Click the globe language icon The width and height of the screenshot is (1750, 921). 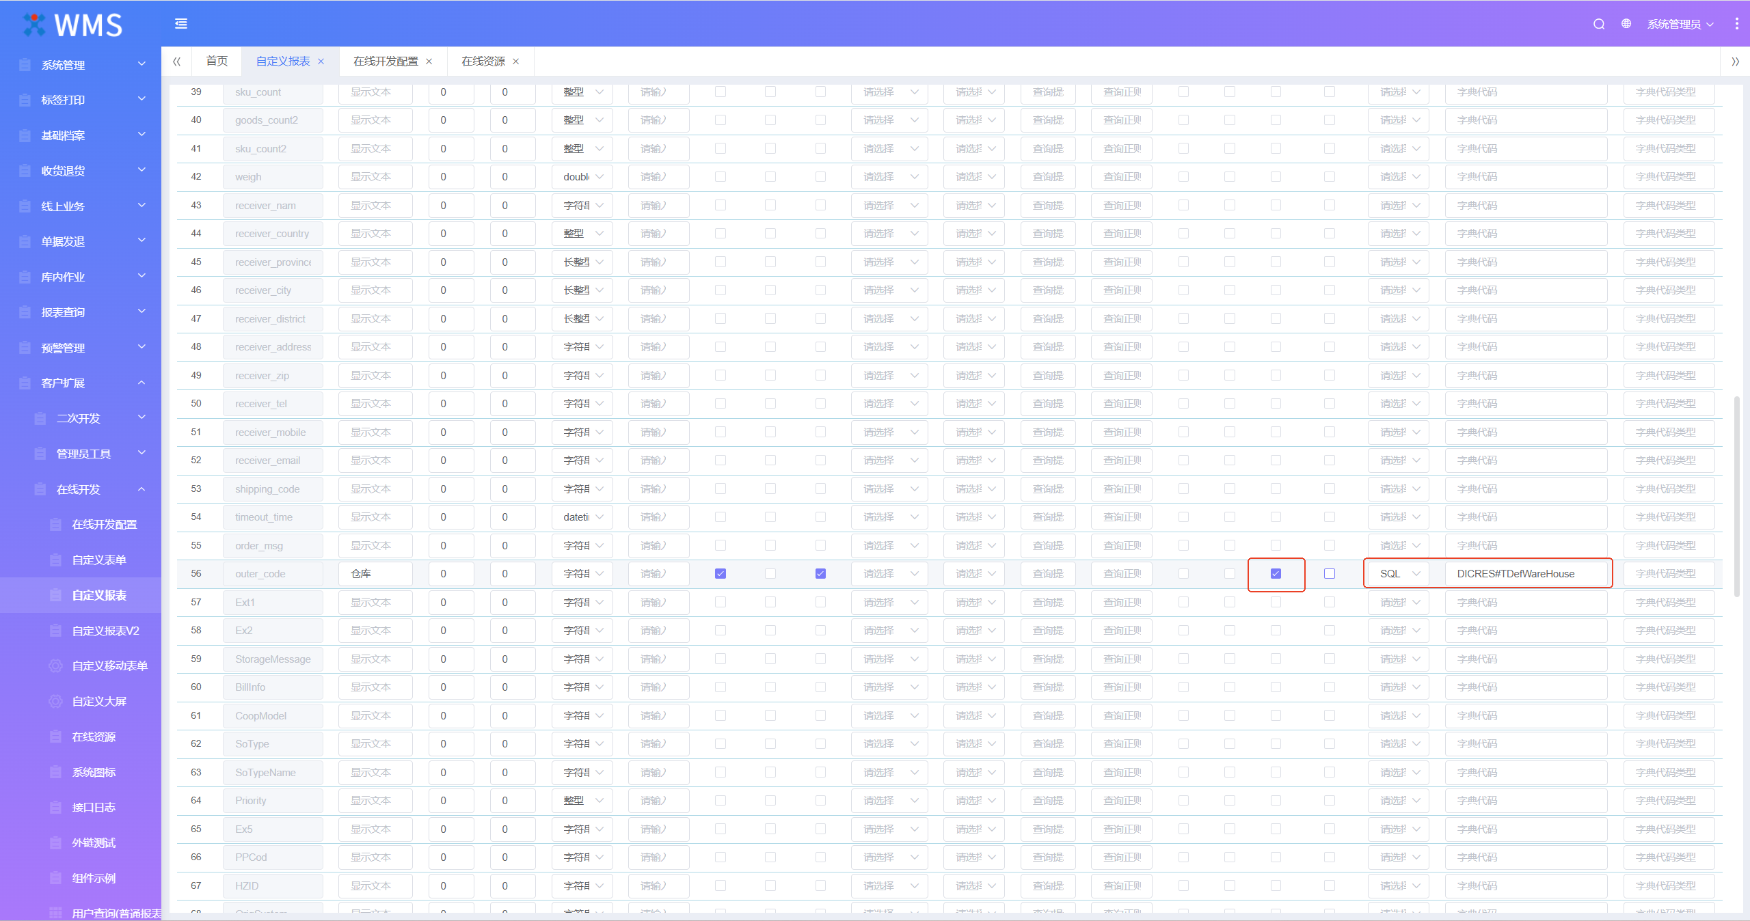tap(1626, 24)
